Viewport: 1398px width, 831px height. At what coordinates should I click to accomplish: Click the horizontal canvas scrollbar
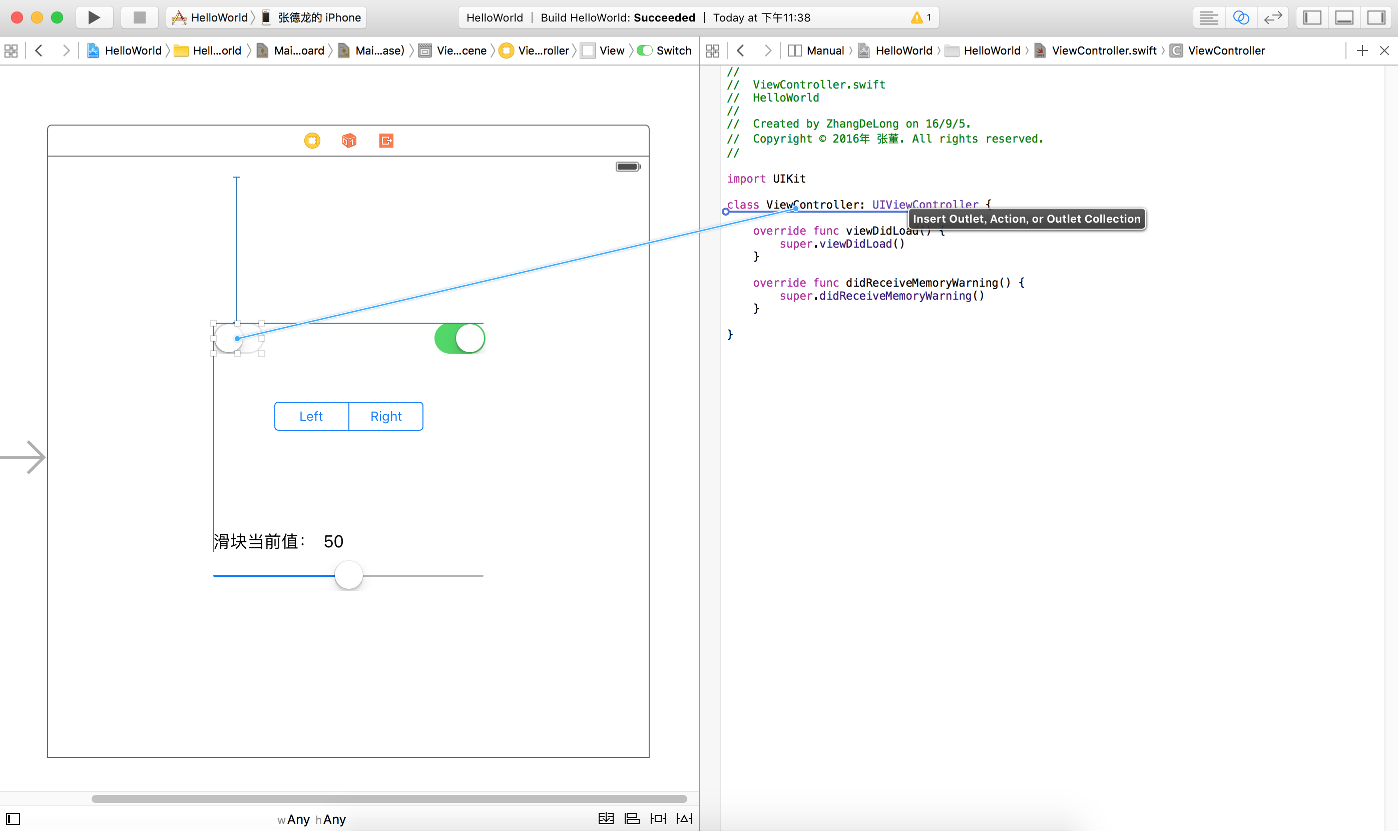click(389, 798)
